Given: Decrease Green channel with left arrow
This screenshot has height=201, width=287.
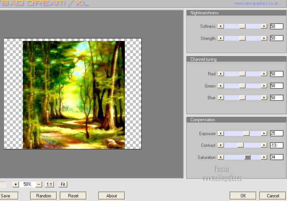Looking at the screenshot, I should pos(221,86).
